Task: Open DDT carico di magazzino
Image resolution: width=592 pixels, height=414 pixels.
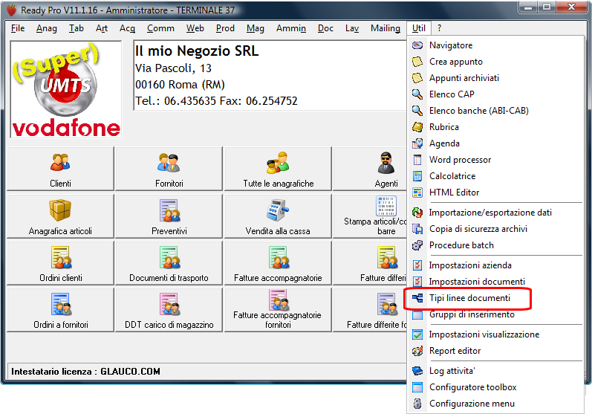Action: click(x=169, y=310)
